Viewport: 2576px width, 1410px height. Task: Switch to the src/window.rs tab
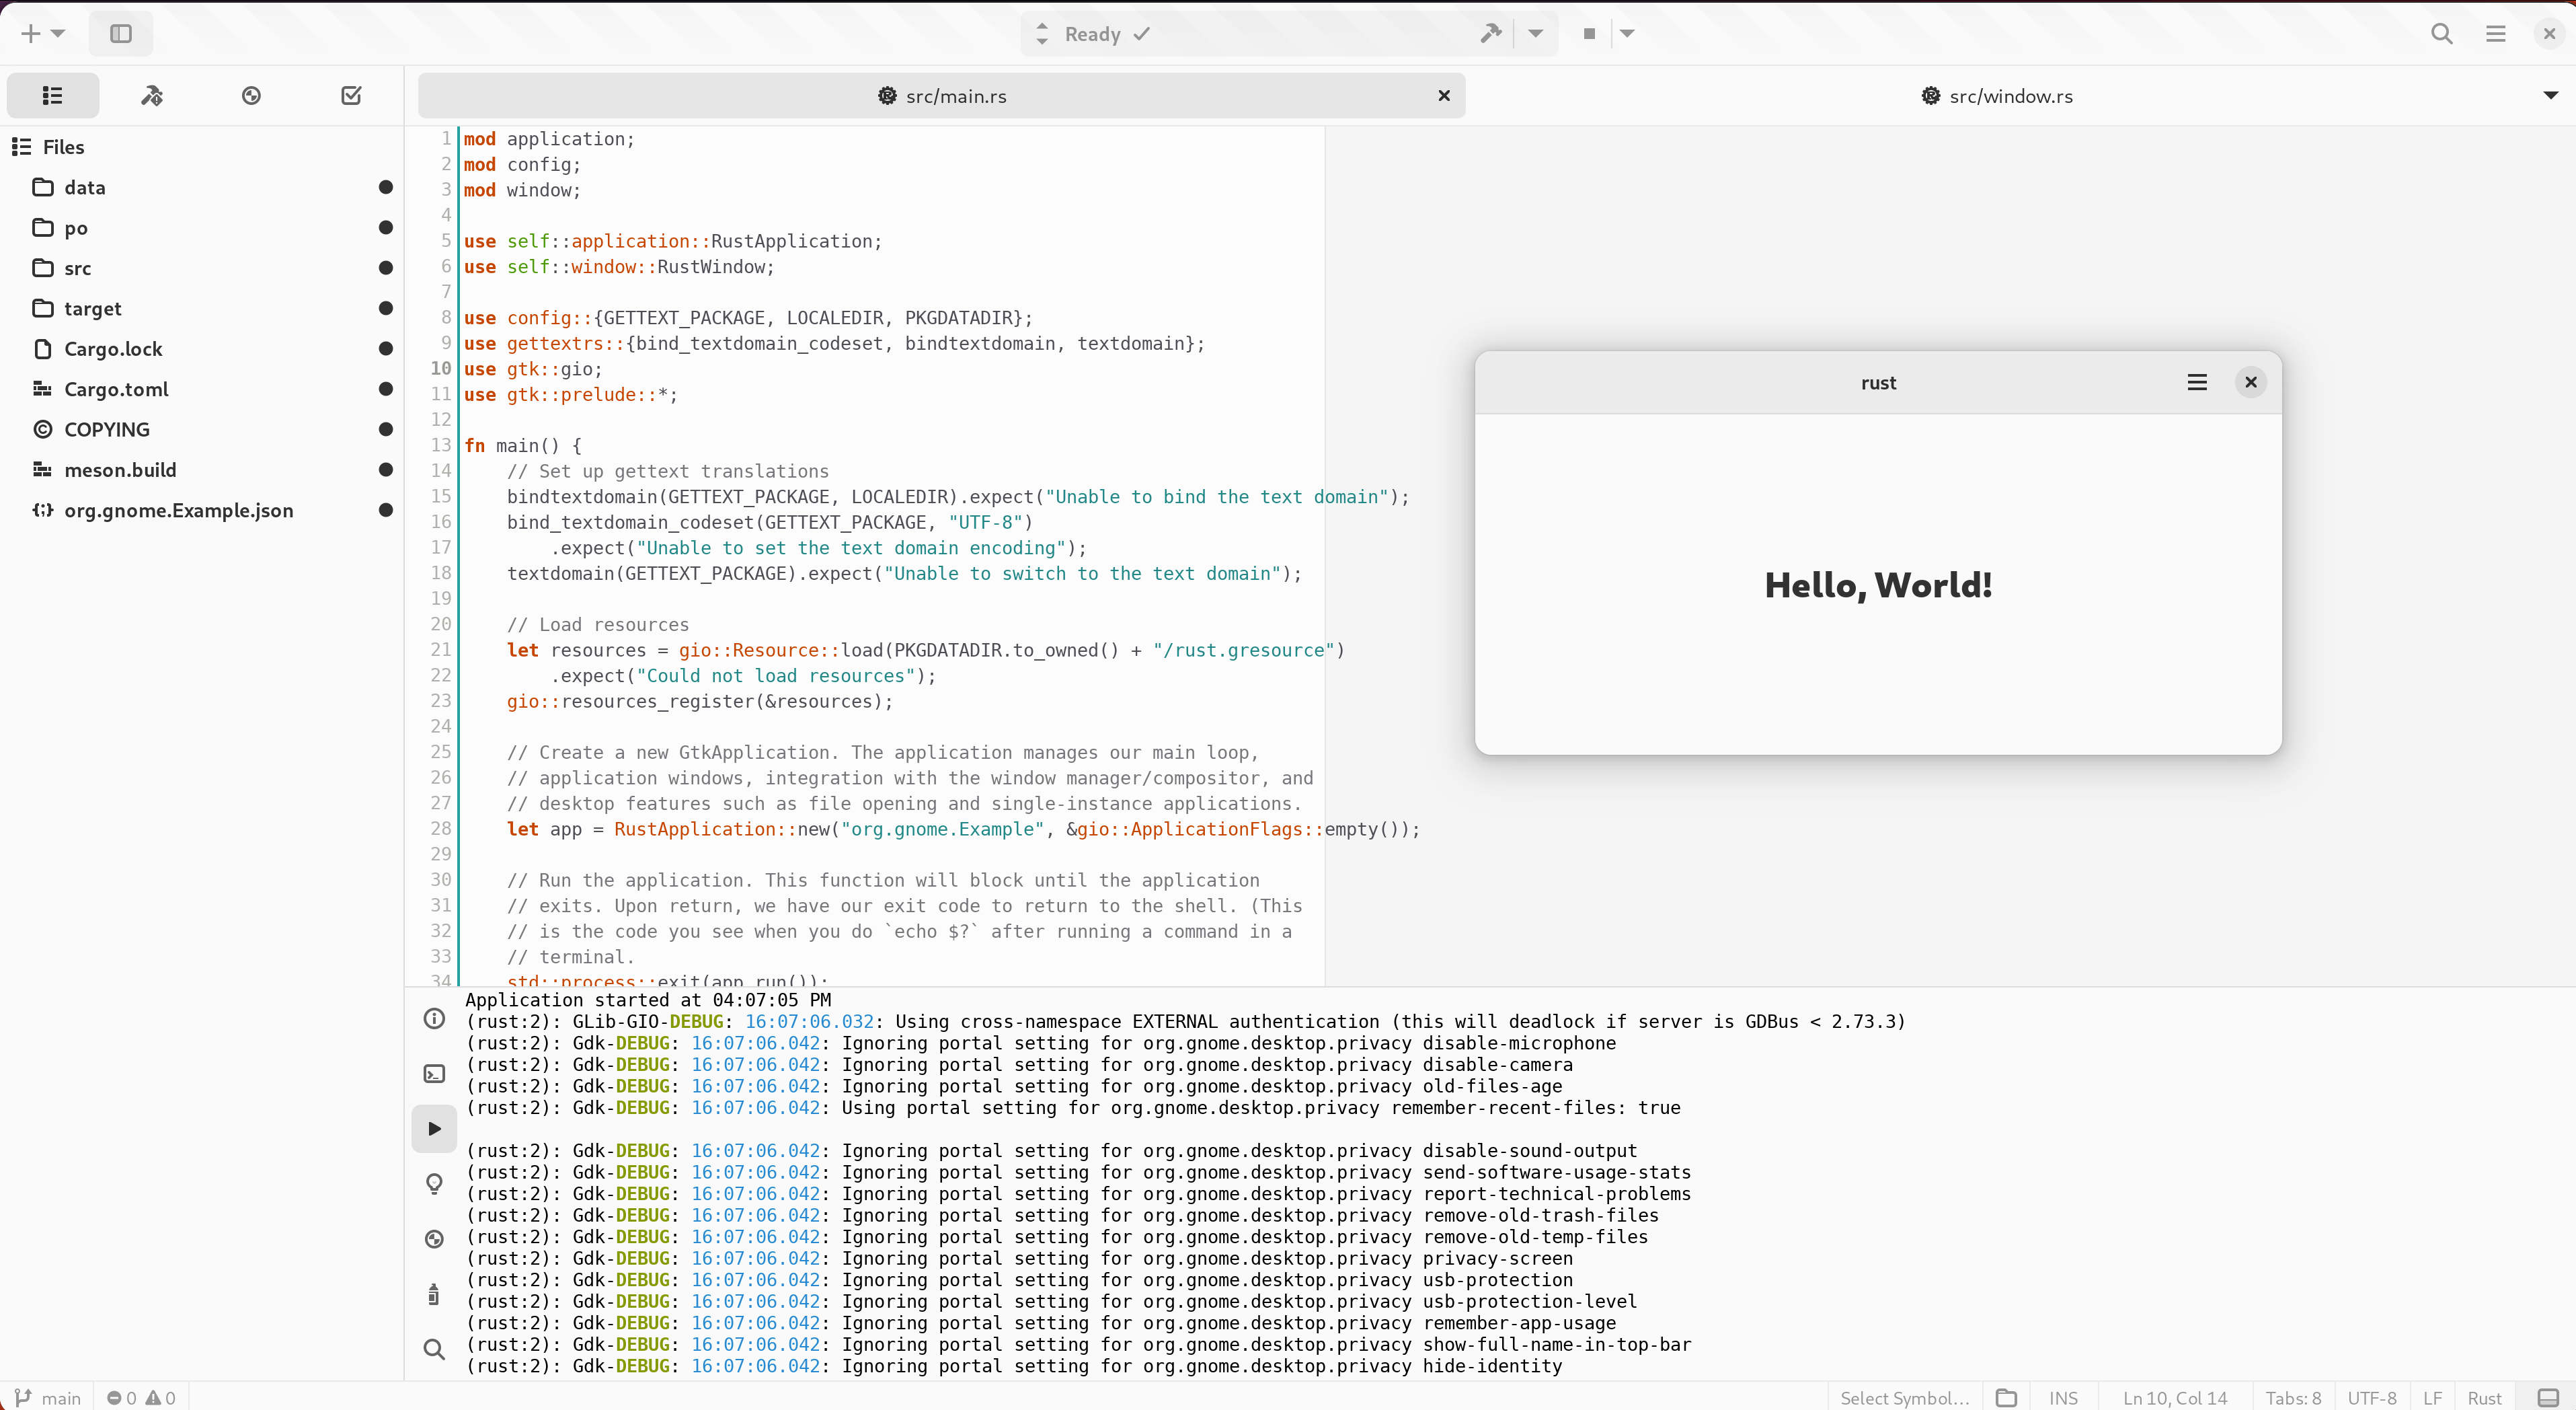click(x=1997, y=96)
